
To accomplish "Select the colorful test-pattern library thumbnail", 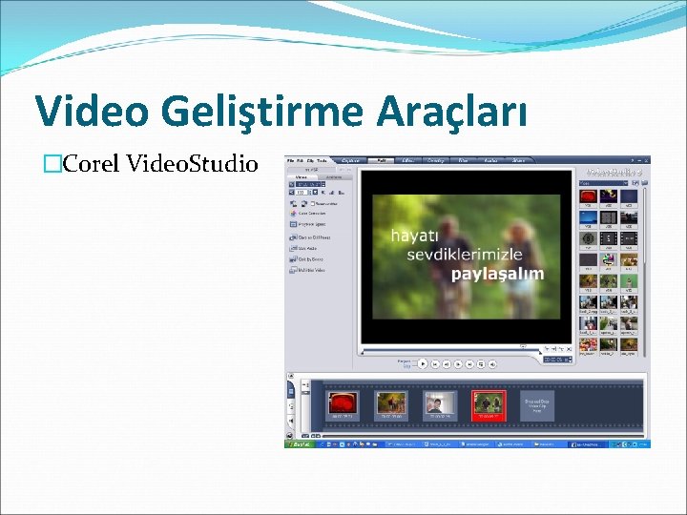I will (x=608, y=260).
